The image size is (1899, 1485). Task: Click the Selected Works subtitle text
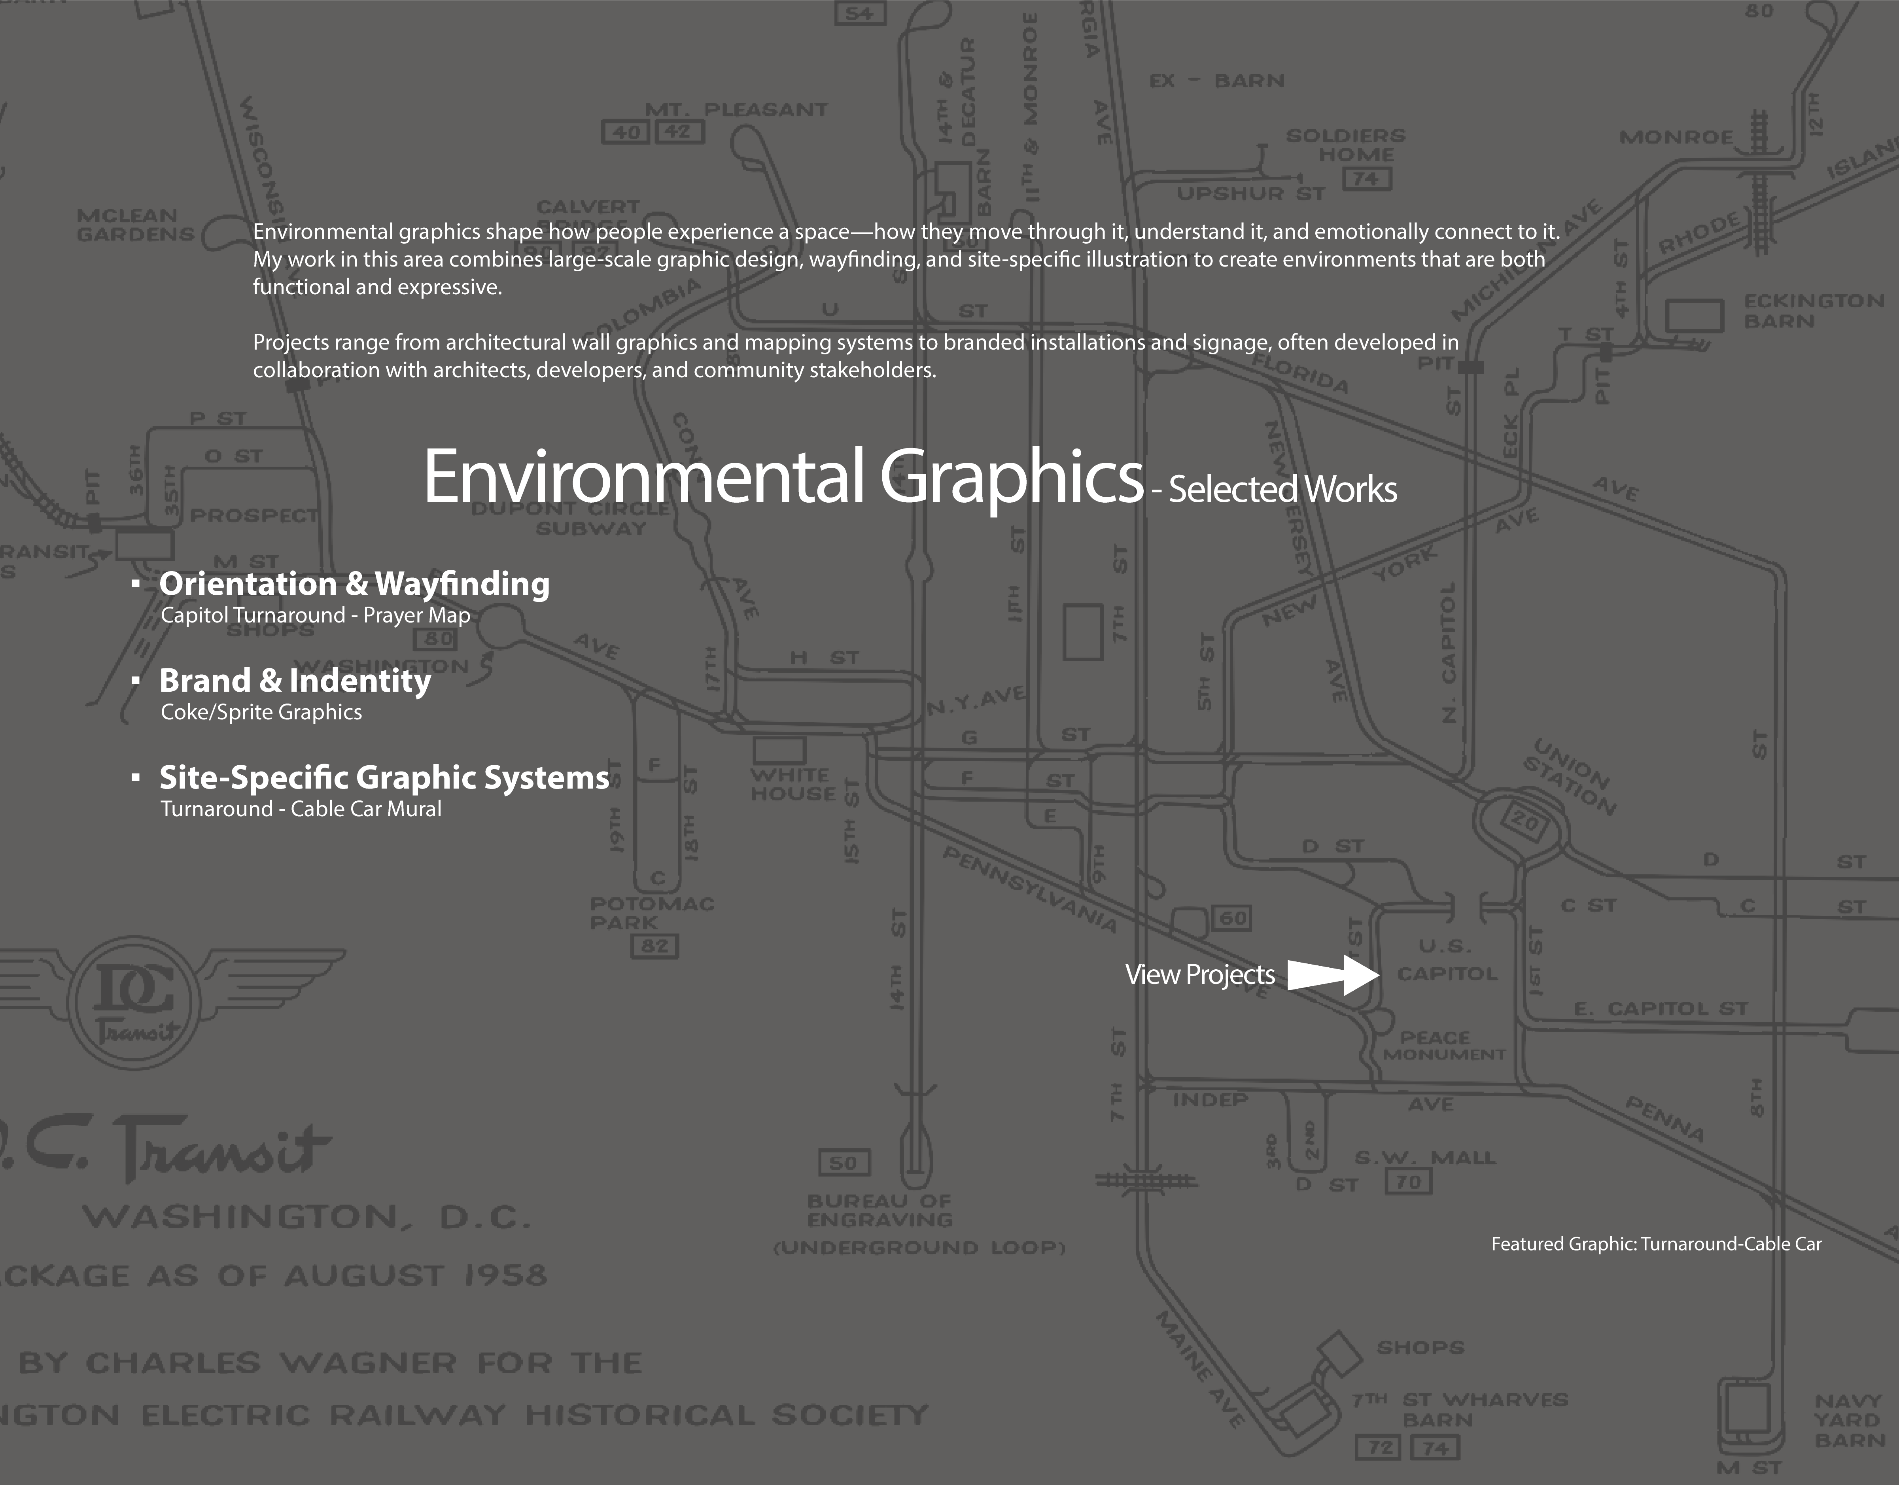coord(1282,490)
